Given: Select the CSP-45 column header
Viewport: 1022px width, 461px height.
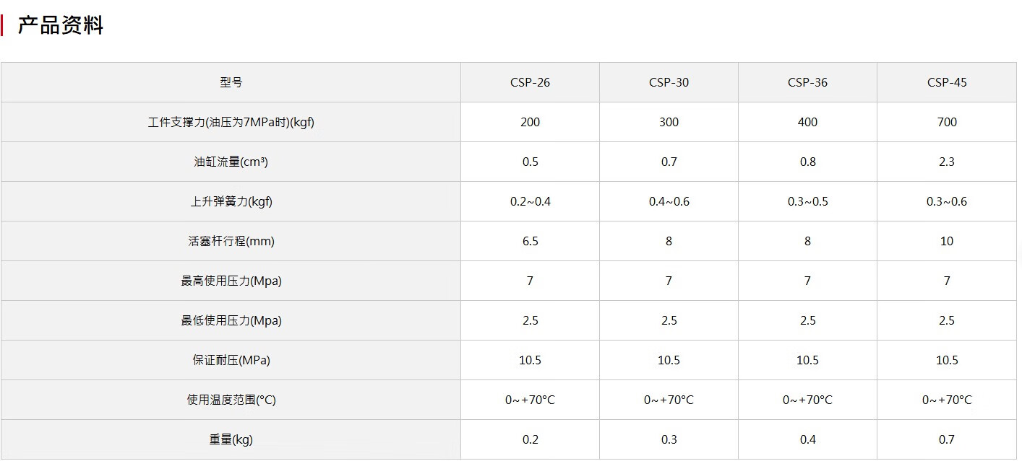Looking at the screenshot, I should [947, 82].
